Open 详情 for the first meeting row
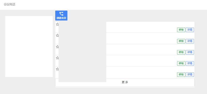The image size is (207, 94). point(190,30)
